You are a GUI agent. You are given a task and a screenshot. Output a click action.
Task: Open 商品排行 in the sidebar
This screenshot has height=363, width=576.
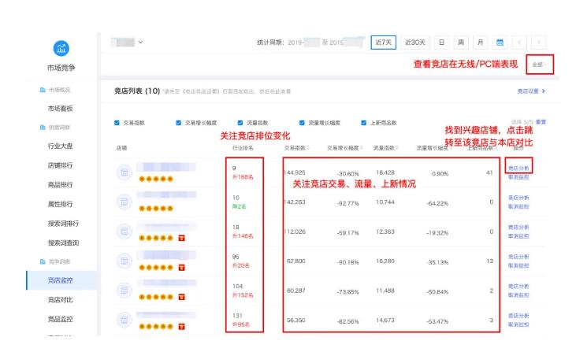tap(60, 184)
